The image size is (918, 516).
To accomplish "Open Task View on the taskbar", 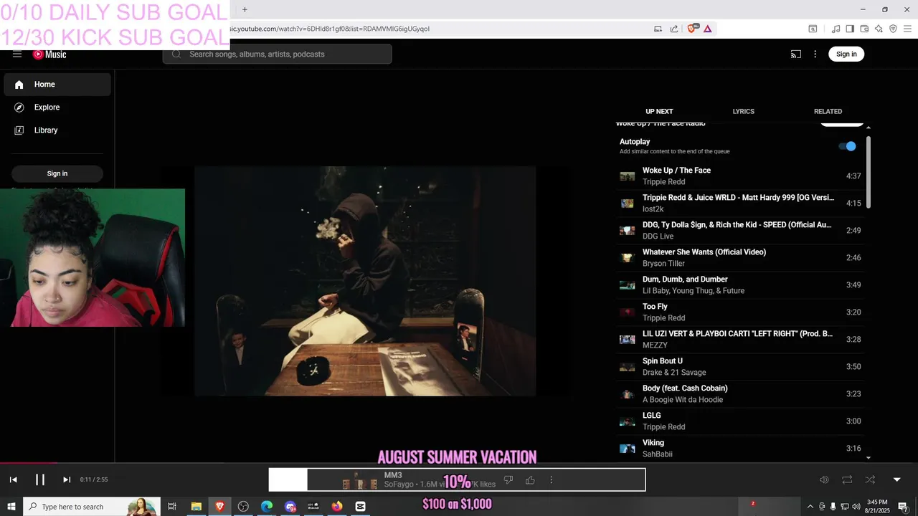I will (172, 507).
